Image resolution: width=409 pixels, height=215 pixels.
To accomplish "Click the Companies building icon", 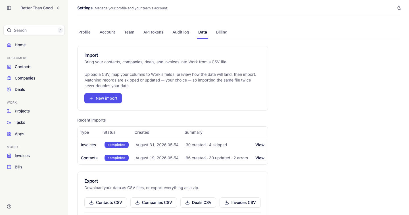I will tap(9, 78).
